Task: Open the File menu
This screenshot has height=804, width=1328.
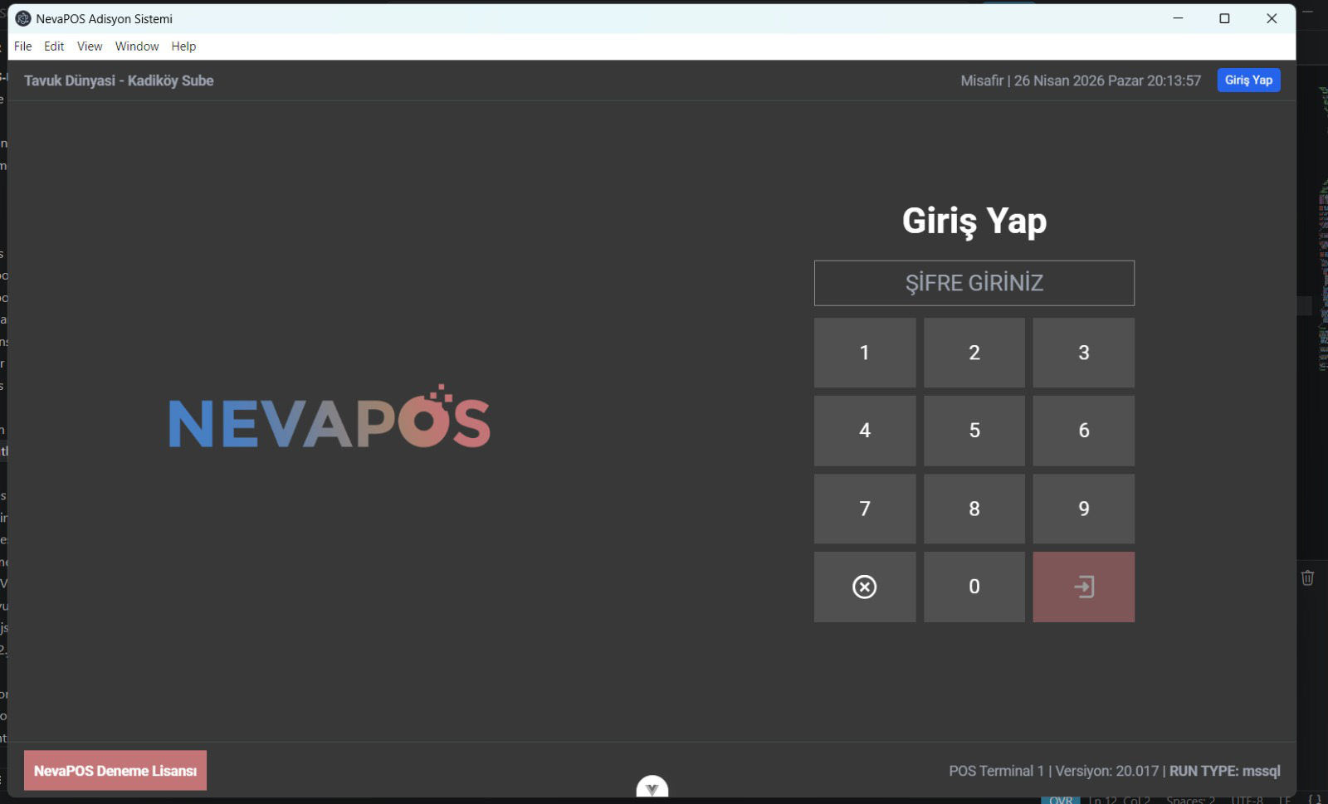Action: click(23, 46)
